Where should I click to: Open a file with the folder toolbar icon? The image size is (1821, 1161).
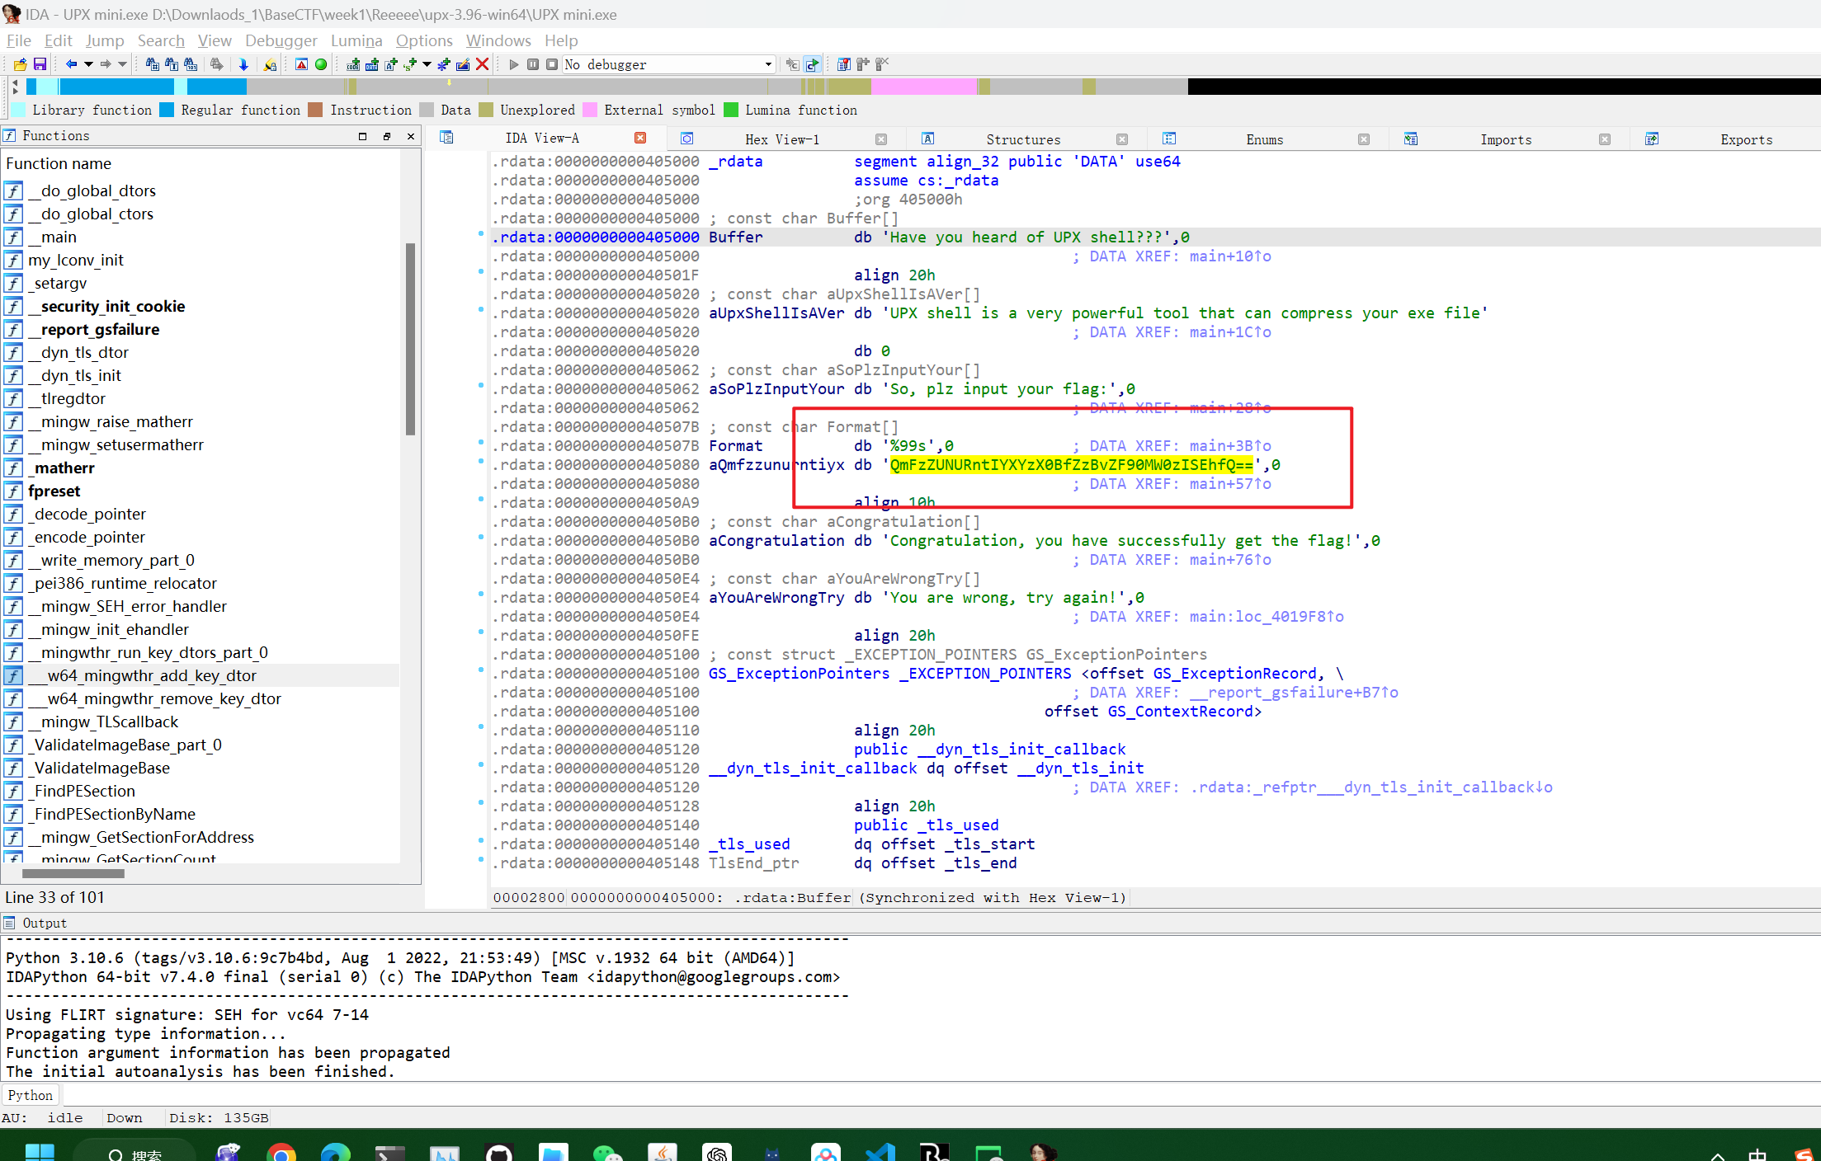tap(20, 64)
